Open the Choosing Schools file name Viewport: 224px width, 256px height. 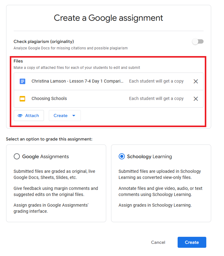(x=49, y=99)
